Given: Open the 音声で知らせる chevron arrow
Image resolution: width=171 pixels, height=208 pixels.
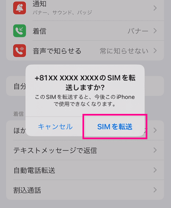Looking at the screenshot, I should pyautogui.click(x=155, y=51).
